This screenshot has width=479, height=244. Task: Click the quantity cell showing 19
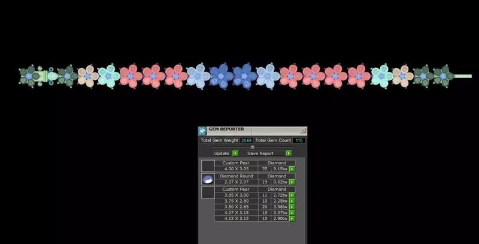pyautogui.click(x=265, y=182)
